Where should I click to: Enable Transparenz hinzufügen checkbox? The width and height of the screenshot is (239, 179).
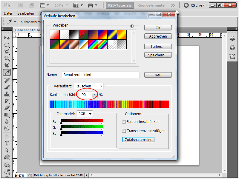tap(124, 131)
